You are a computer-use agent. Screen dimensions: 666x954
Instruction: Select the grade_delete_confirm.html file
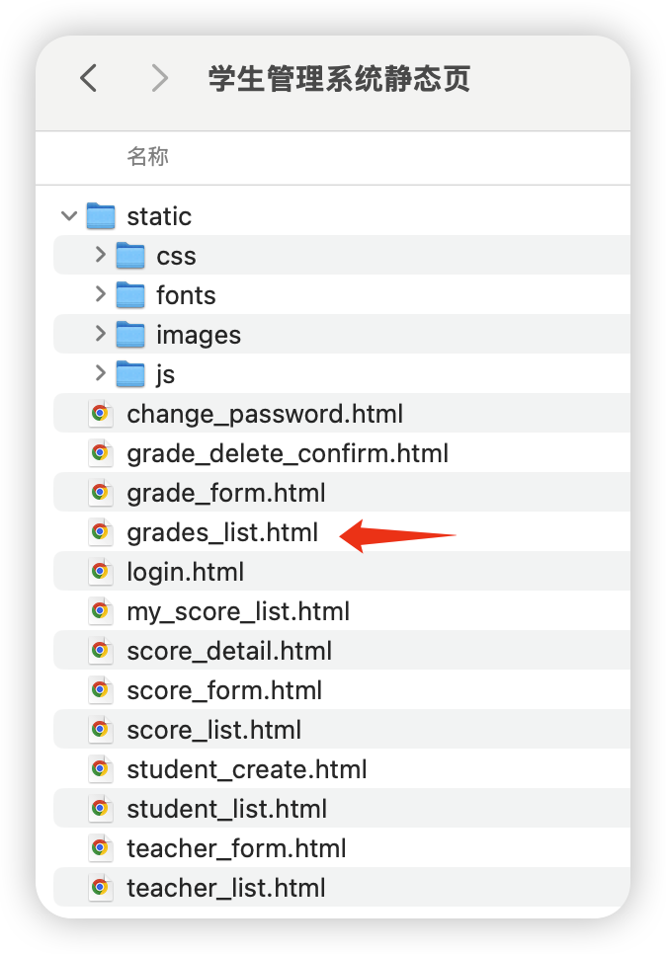pyautogui.click(x=288, y=453)
